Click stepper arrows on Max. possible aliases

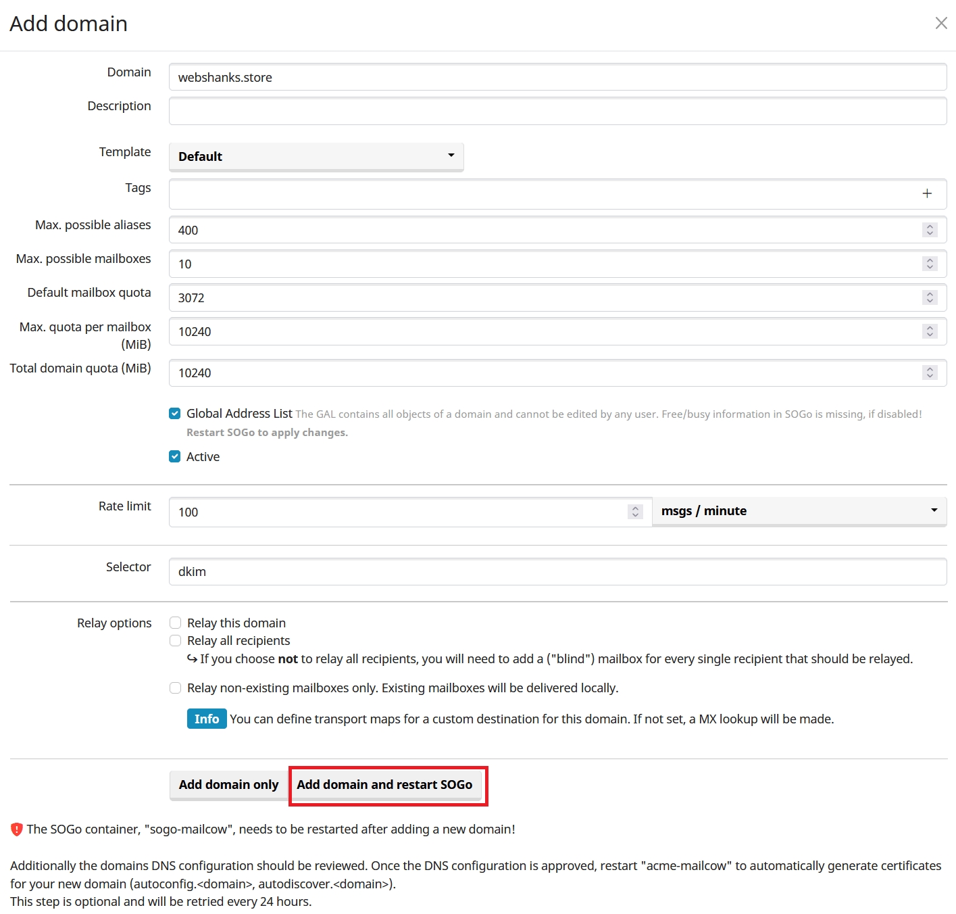[x=930, y=231]
